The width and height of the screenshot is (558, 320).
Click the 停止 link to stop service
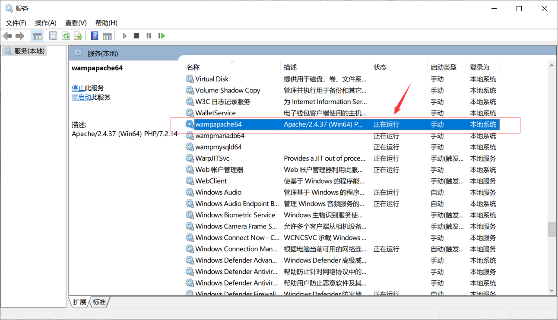78,88
